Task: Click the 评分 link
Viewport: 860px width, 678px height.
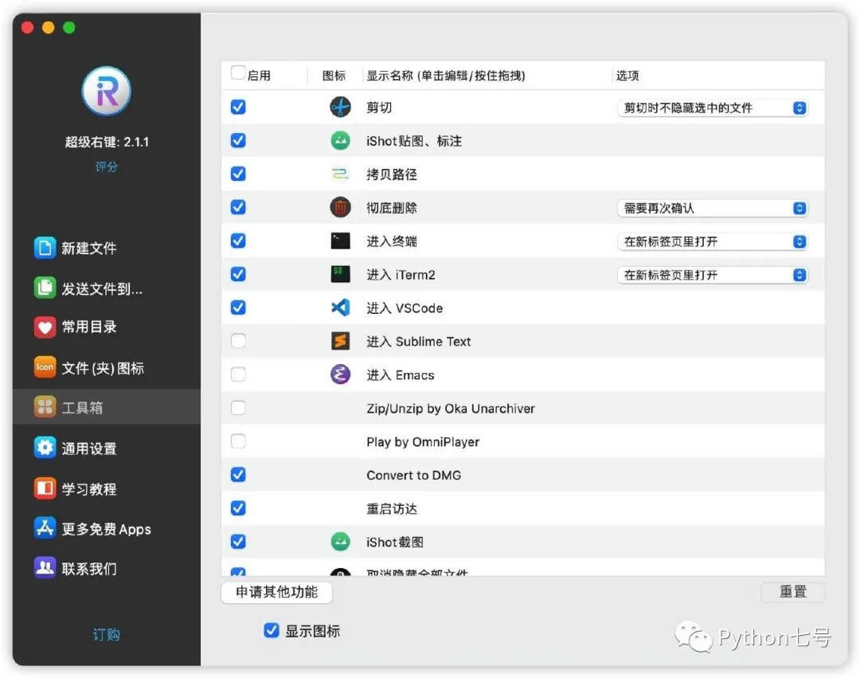Action: click(x=107, y=167)
